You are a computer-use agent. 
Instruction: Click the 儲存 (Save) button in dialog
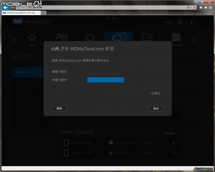(156, 109)
